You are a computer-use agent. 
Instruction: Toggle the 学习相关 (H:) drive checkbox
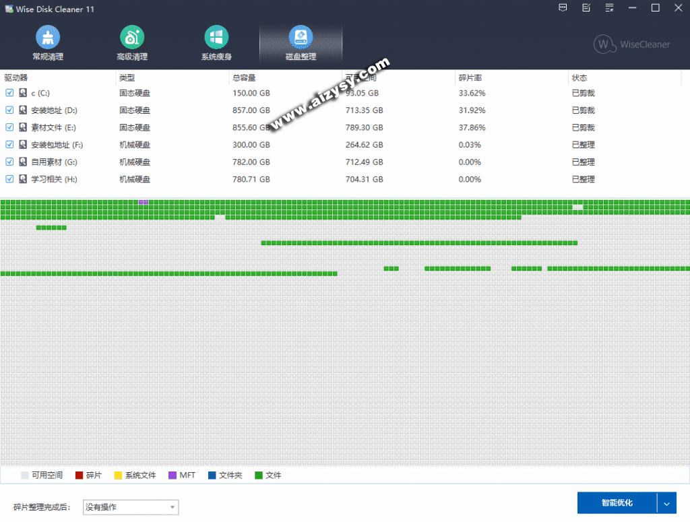tap(9, 179)
